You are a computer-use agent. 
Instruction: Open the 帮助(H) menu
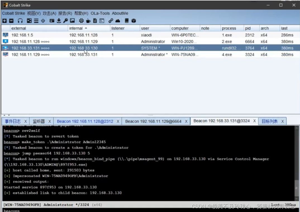click(81, 13)
